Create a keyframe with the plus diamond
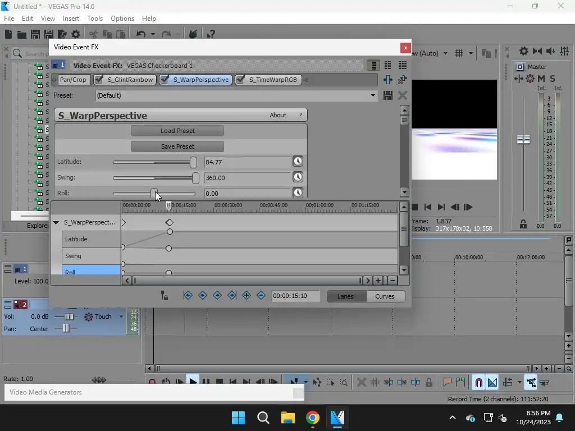575x431 pixels. click(x=247, y=295)
